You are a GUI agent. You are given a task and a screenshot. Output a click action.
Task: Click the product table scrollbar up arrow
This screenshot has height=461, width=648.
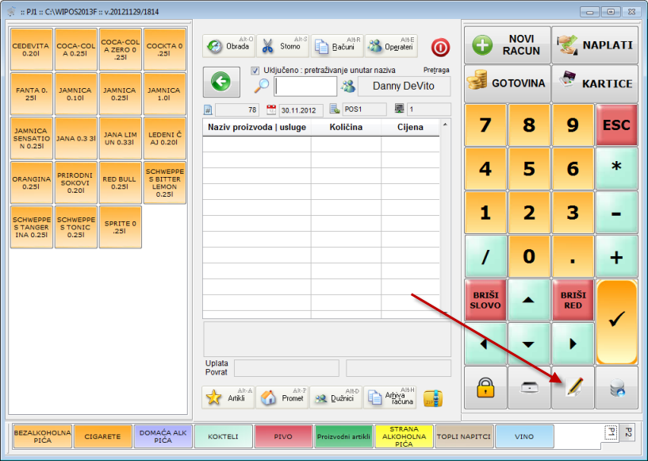click(x=445, y=125)
